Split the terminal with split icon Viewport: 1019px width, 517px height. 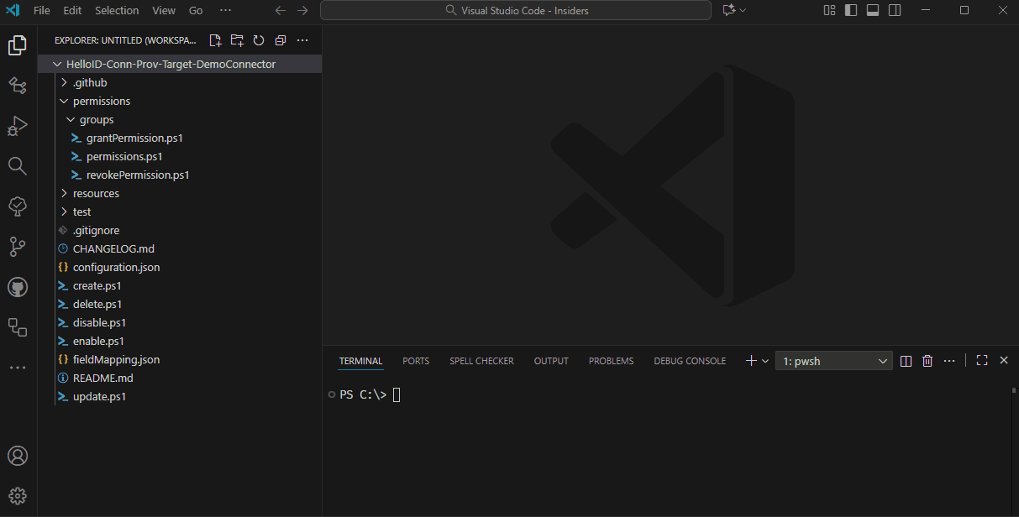pyautogui.click(x=906, y=361)
